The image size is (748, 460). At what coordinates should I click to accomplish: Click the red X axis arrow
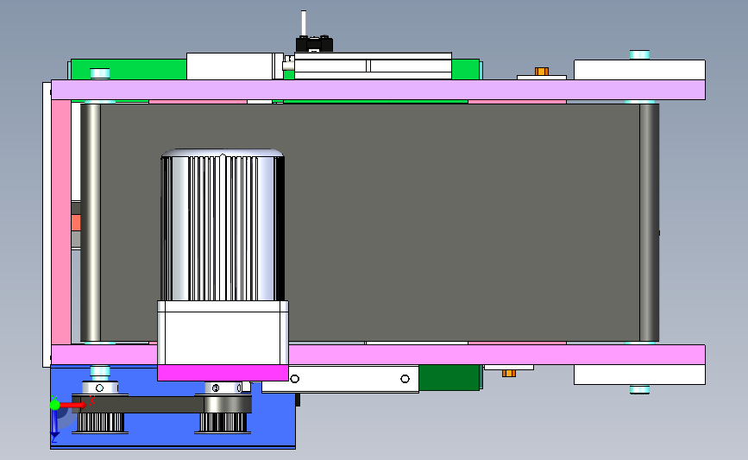click(x=73, y=405)
